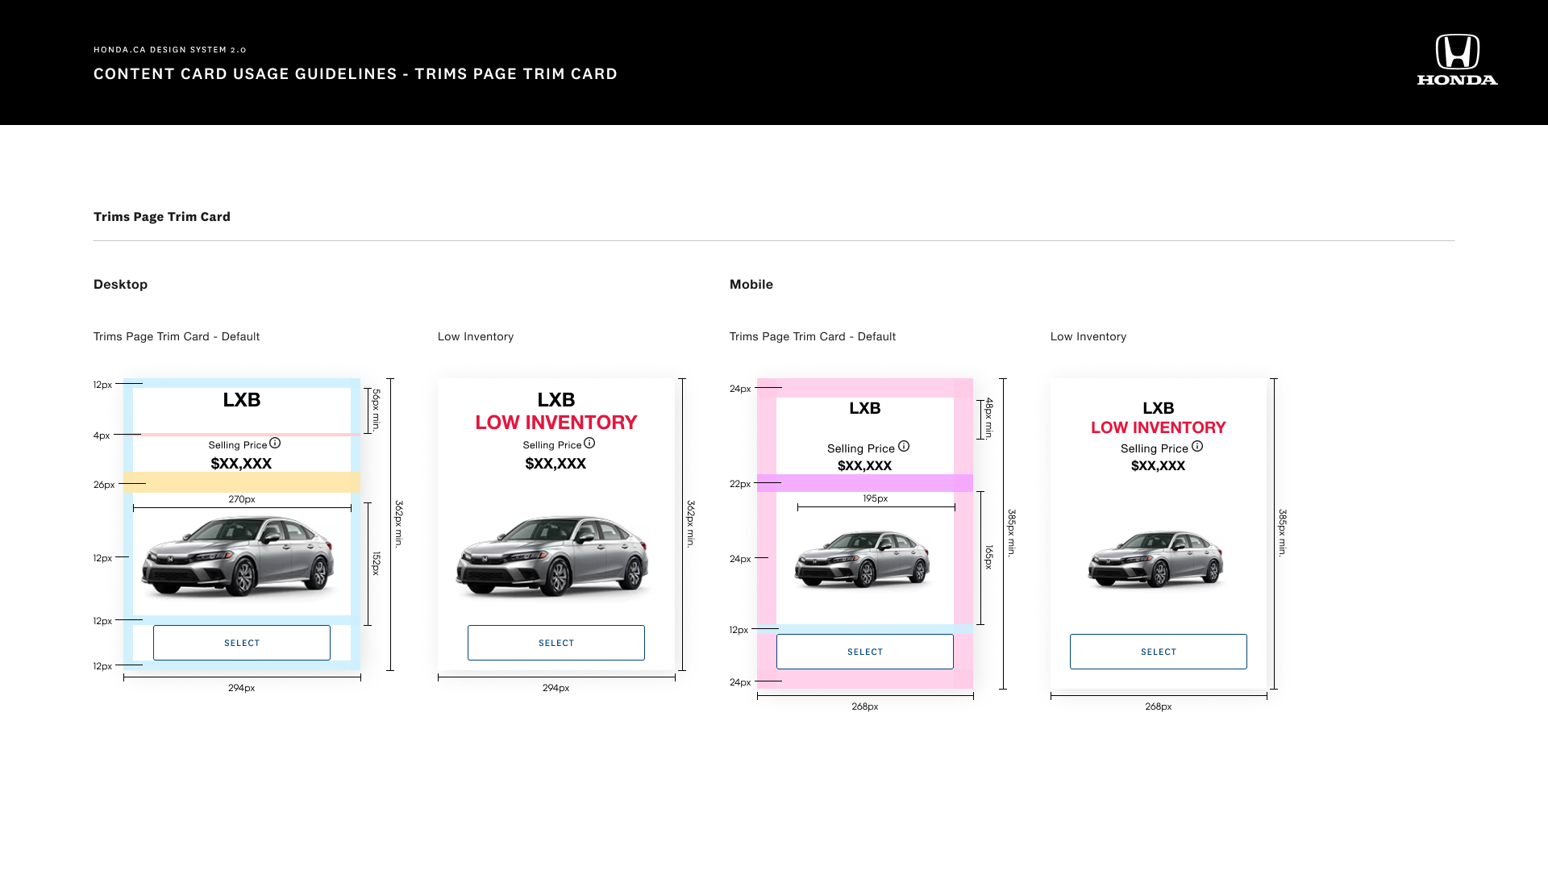Viewport: 1548px width, 871px height.
Task: Click the car image in desktop default card
Action: 239,556
